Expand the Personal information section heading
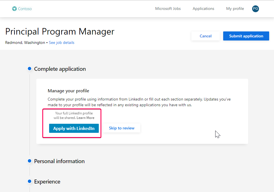Screen dimensions: 274x192 [59, 161]
